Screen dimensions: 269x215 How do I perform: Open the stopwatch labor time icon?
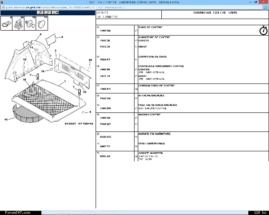click(x=263, y=31)
